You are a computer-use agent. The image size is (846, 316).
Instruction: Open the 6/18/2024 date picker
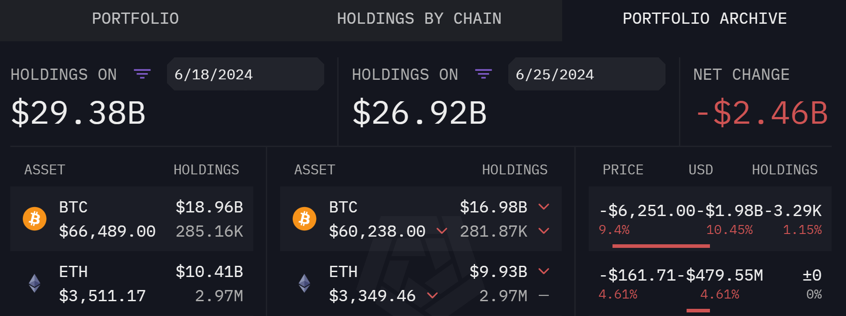246,74
